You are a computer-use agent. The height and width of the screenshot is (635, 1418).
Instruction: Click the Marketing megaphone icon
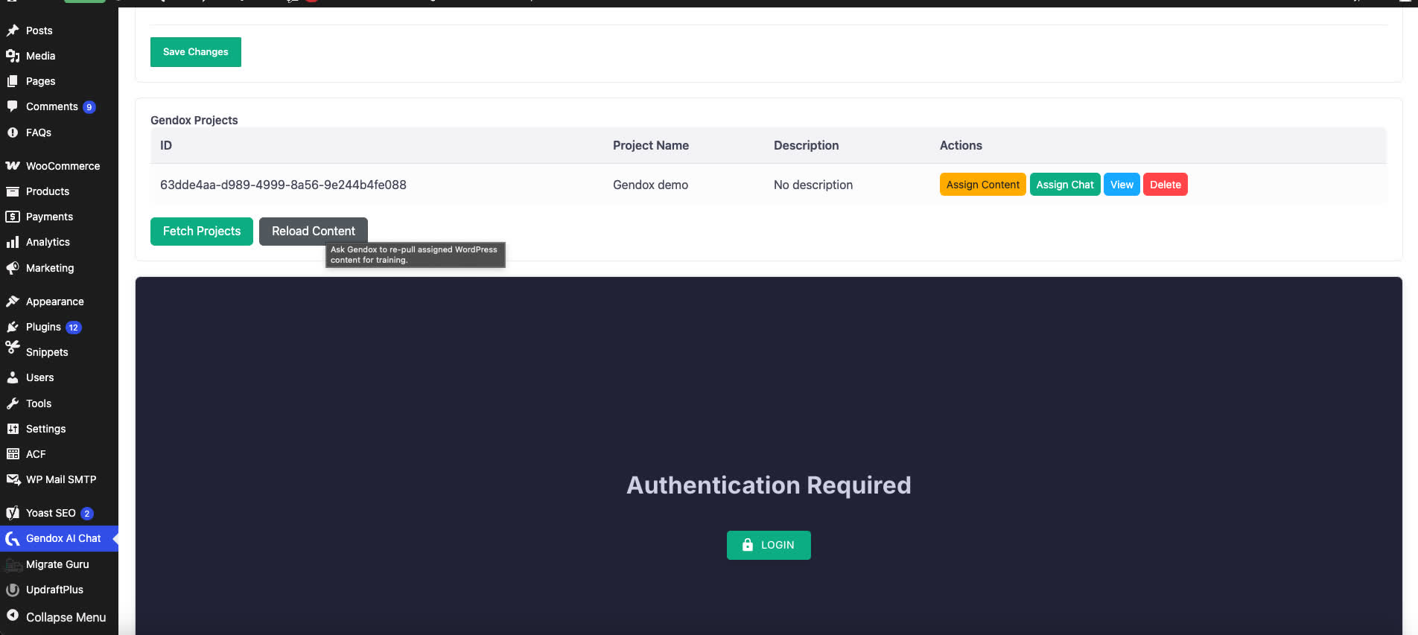(13, 268)
